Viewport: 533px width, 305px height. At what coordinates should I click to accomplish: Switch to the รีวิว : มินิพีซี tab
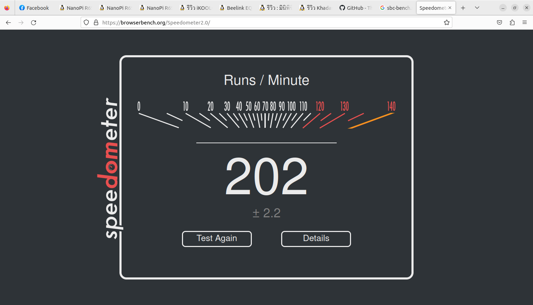(x=276, y=8)
